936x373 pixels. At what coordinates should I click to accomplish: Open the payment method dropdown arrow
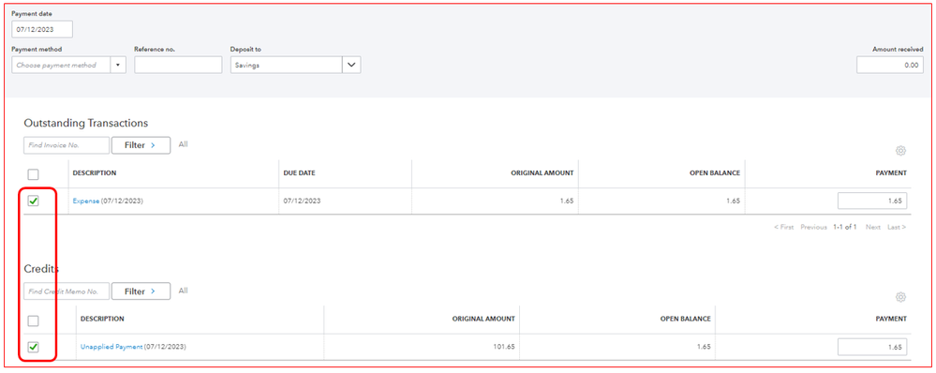tap(118, 65)
